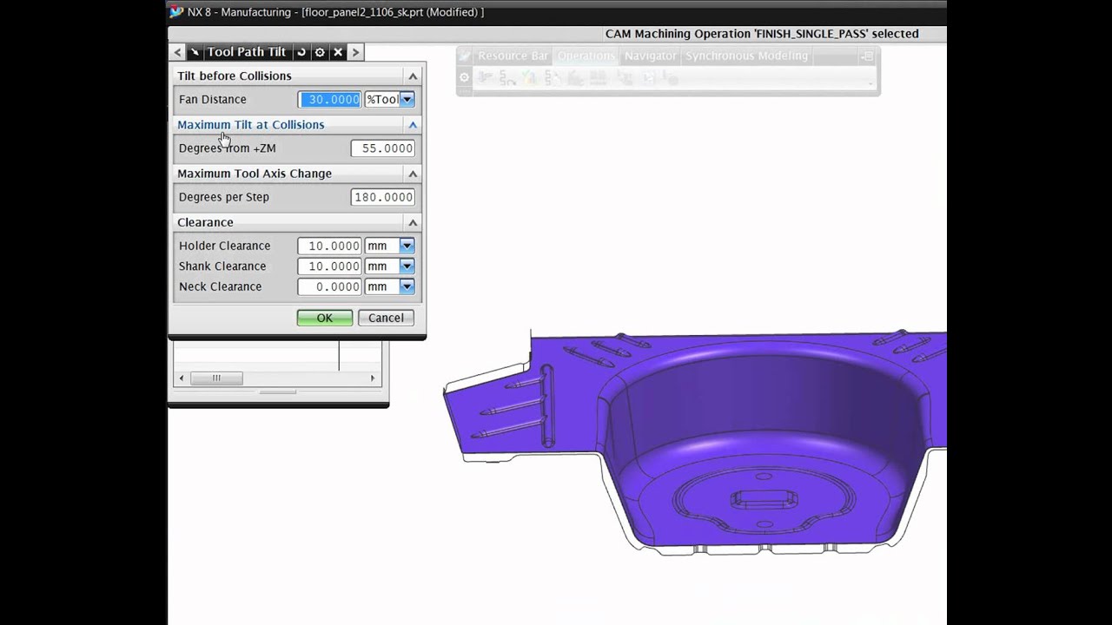Click the Degrees per Step value field

pyautogui.click(x=382, y=197)
